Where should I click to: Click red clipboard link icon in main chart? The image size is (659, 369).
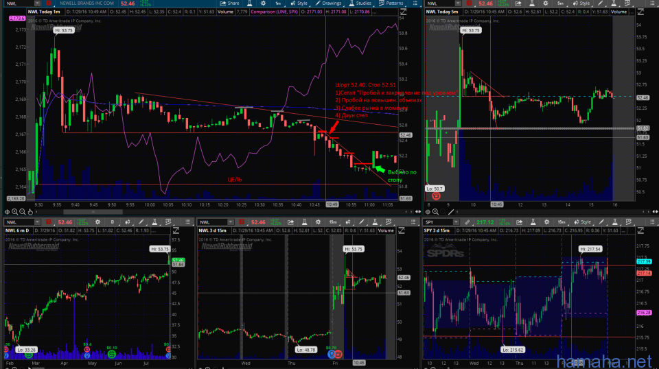pos(49,3)
